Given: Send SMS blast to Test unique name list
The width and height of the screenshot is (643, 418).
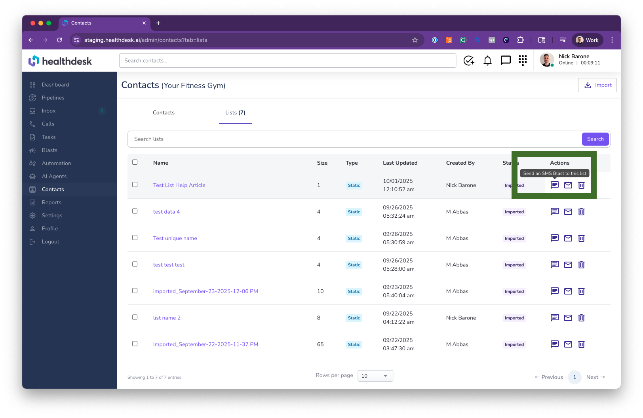Looking at the screenshot, I should [555, 238].
